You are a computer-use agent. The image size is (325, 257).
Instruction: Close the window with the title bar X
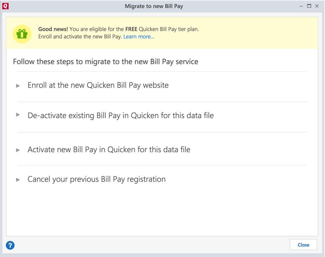coord(317,6)
